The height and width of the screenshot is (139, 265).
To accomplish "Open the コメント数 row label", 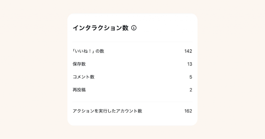I will click(x=84, y=77).
